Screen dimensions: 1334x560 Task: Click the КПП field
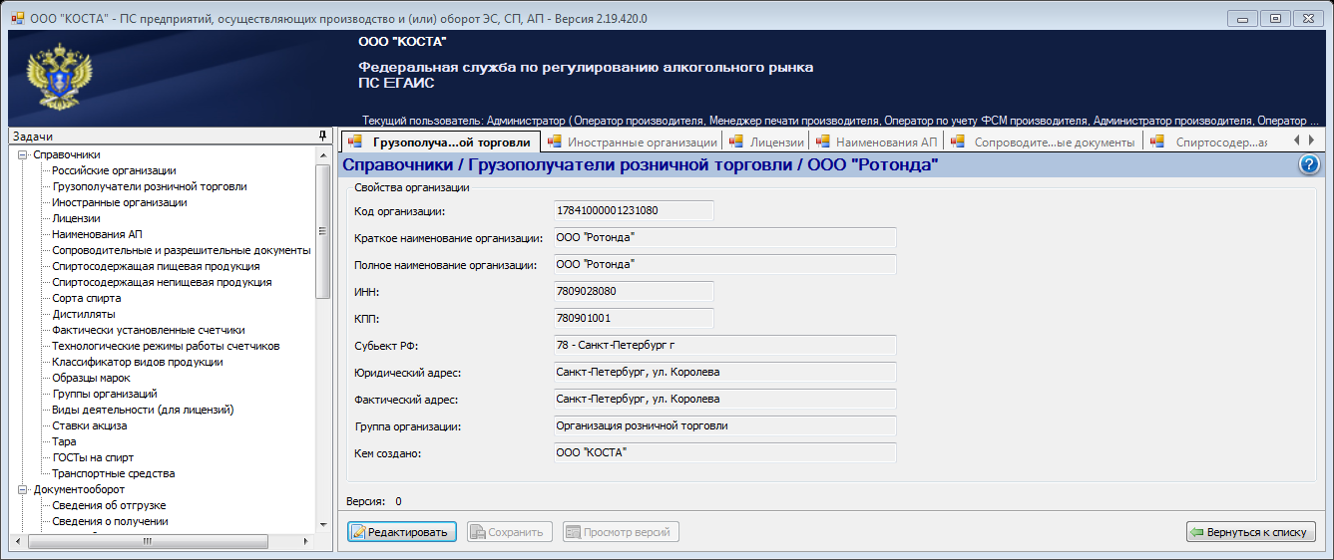pos(634,318)
